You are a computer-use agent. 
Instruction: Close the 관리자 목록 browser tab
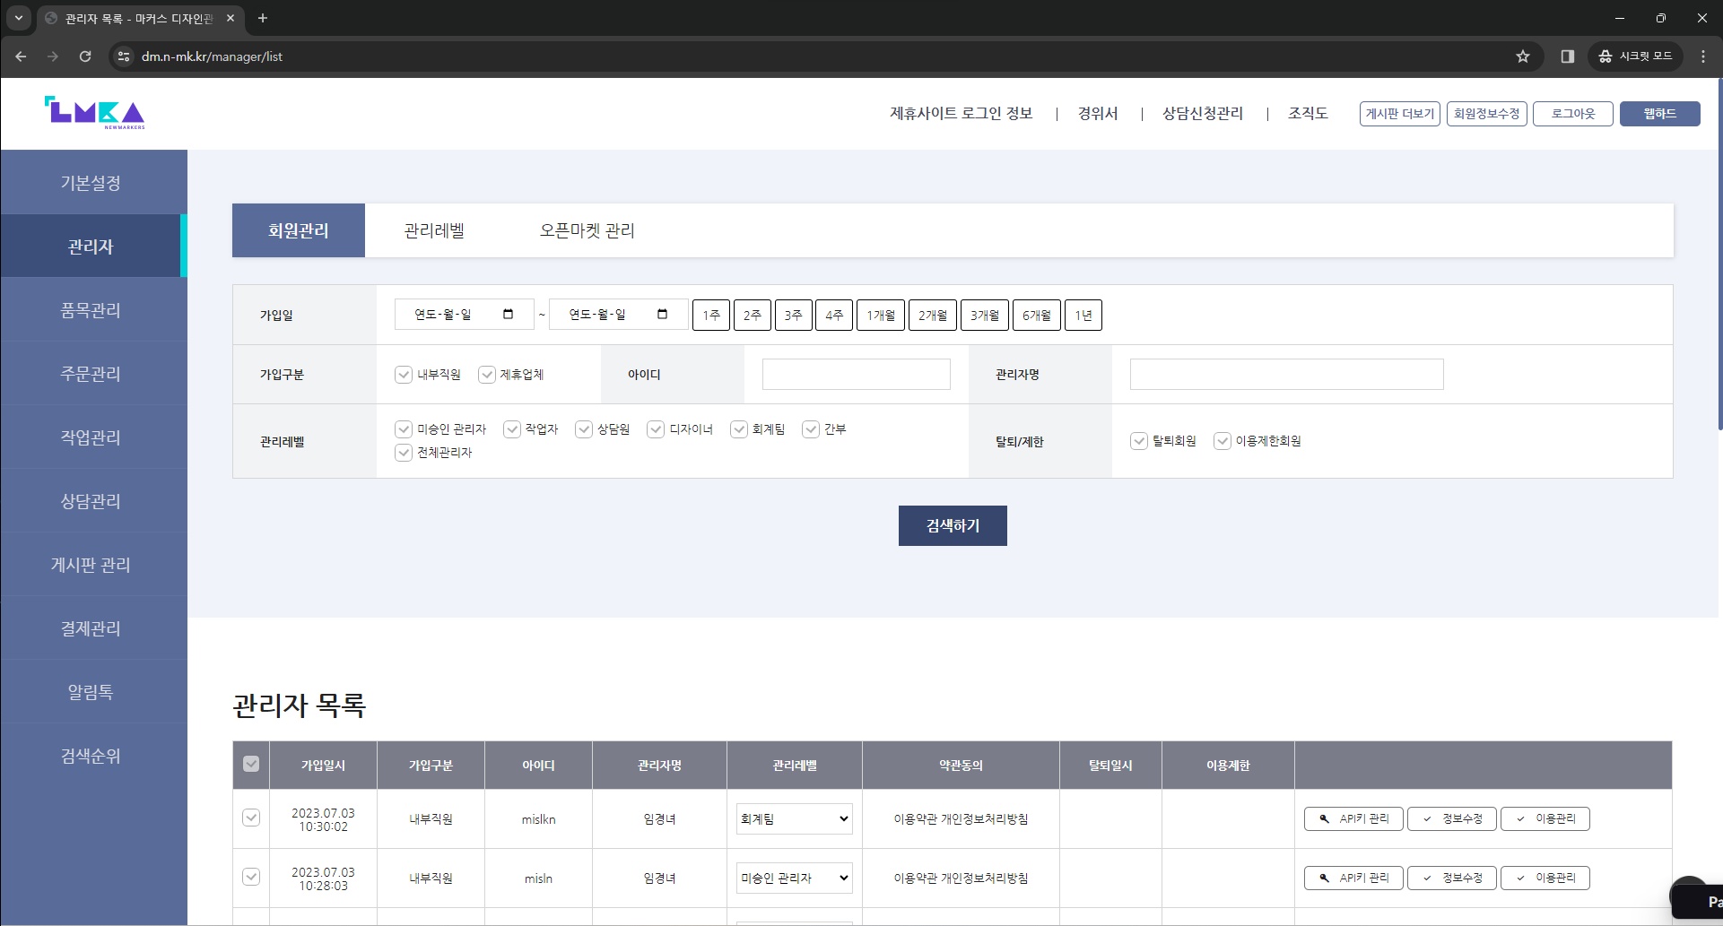(x=231, y=18)
